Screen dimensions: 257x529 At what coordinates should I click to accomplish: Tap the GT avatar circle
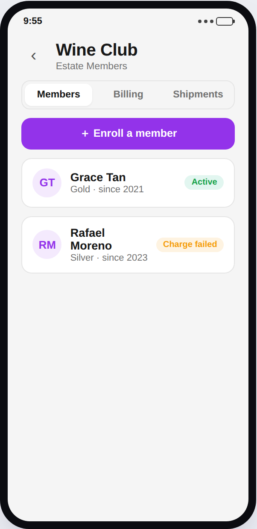coord(47,183)
